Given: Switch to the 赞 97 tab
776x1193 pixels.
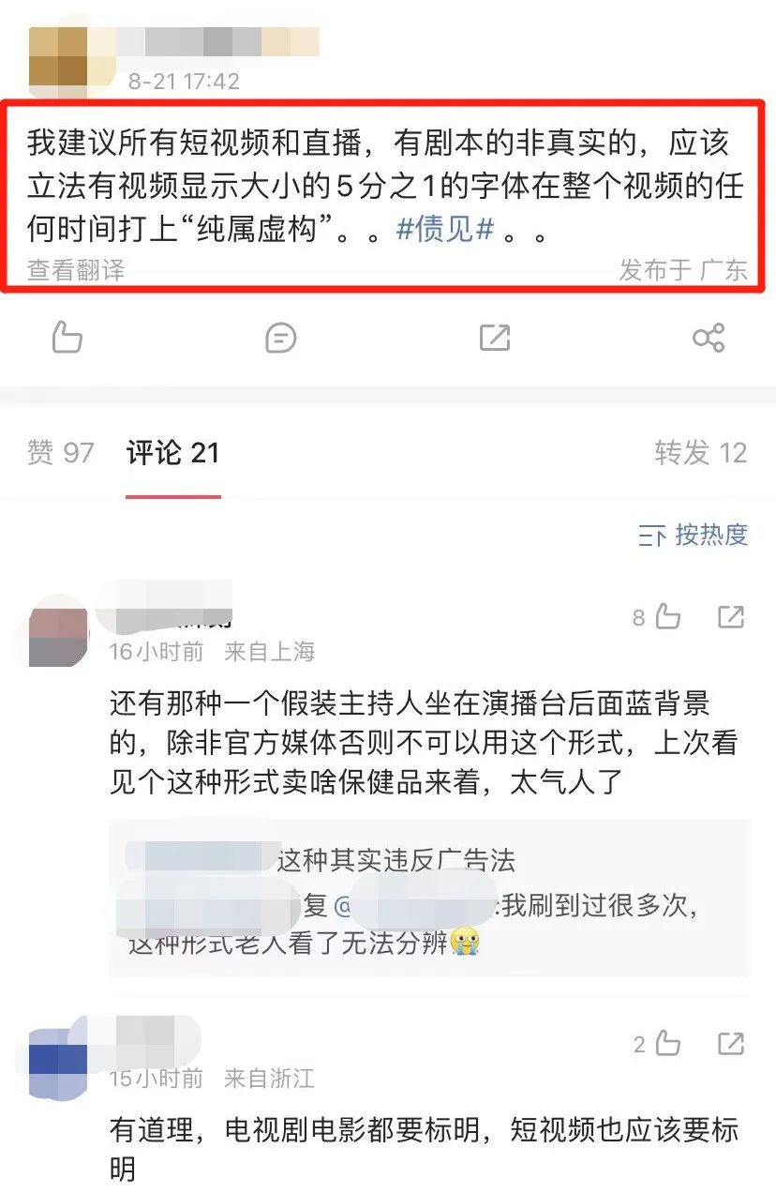Looking at the screenshot, I should tap(61, 453).
